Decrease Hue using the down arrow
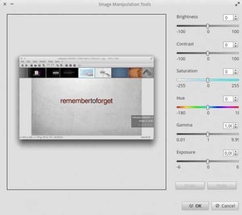This screenshot has width=242, height=215. pos(236,101)
